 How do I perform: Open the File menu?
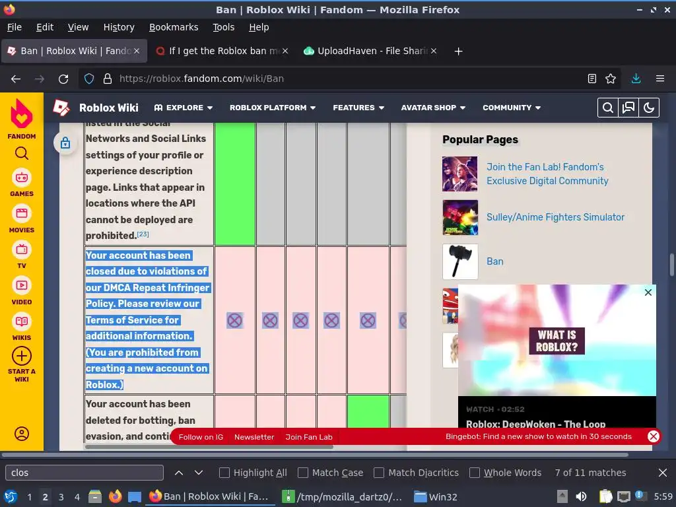click(x=15, y=27)
